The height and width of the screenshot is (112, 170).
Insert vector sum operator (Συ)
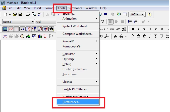pyautogui.click(x=118, y=29)
